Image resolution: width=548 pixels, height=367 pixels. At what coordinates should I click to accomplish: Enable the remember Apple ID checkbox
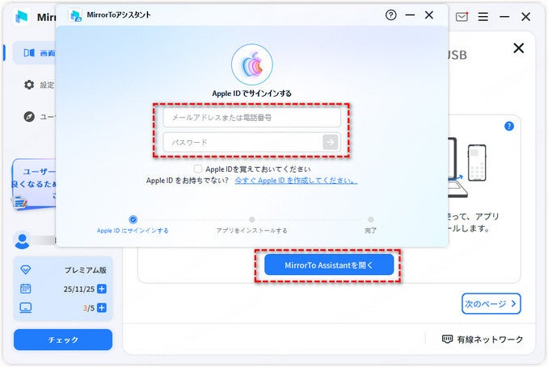coord(198,169)
